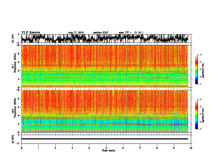Click the "Time (min)" axis label

(109, 151)
